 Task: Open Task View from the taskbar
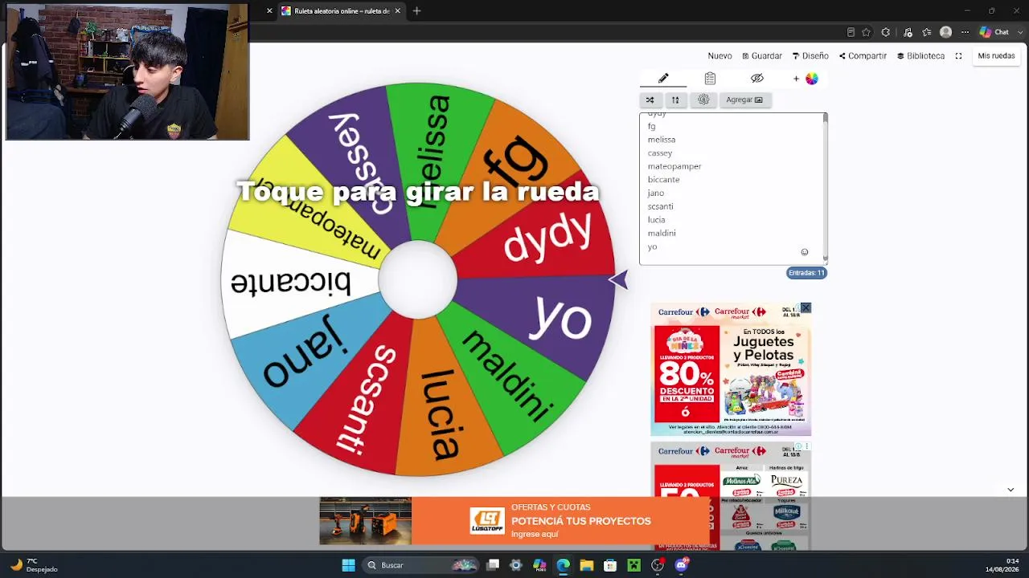tap(493, 565)
